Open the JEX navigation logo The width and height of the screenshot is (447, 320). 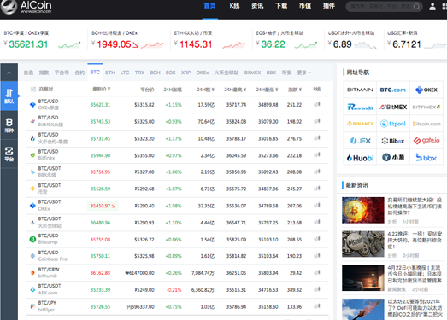coord(360,141)
